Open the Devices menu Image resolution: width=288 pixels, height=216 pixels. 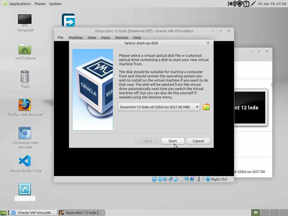[121, 37]
